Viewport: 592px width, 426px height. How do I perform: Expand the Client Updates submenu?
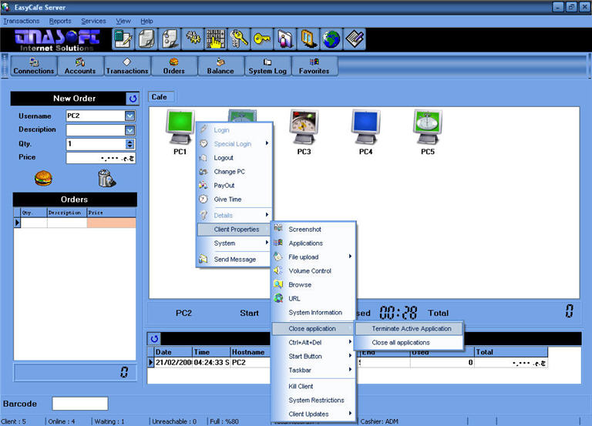tap(314, 414)
